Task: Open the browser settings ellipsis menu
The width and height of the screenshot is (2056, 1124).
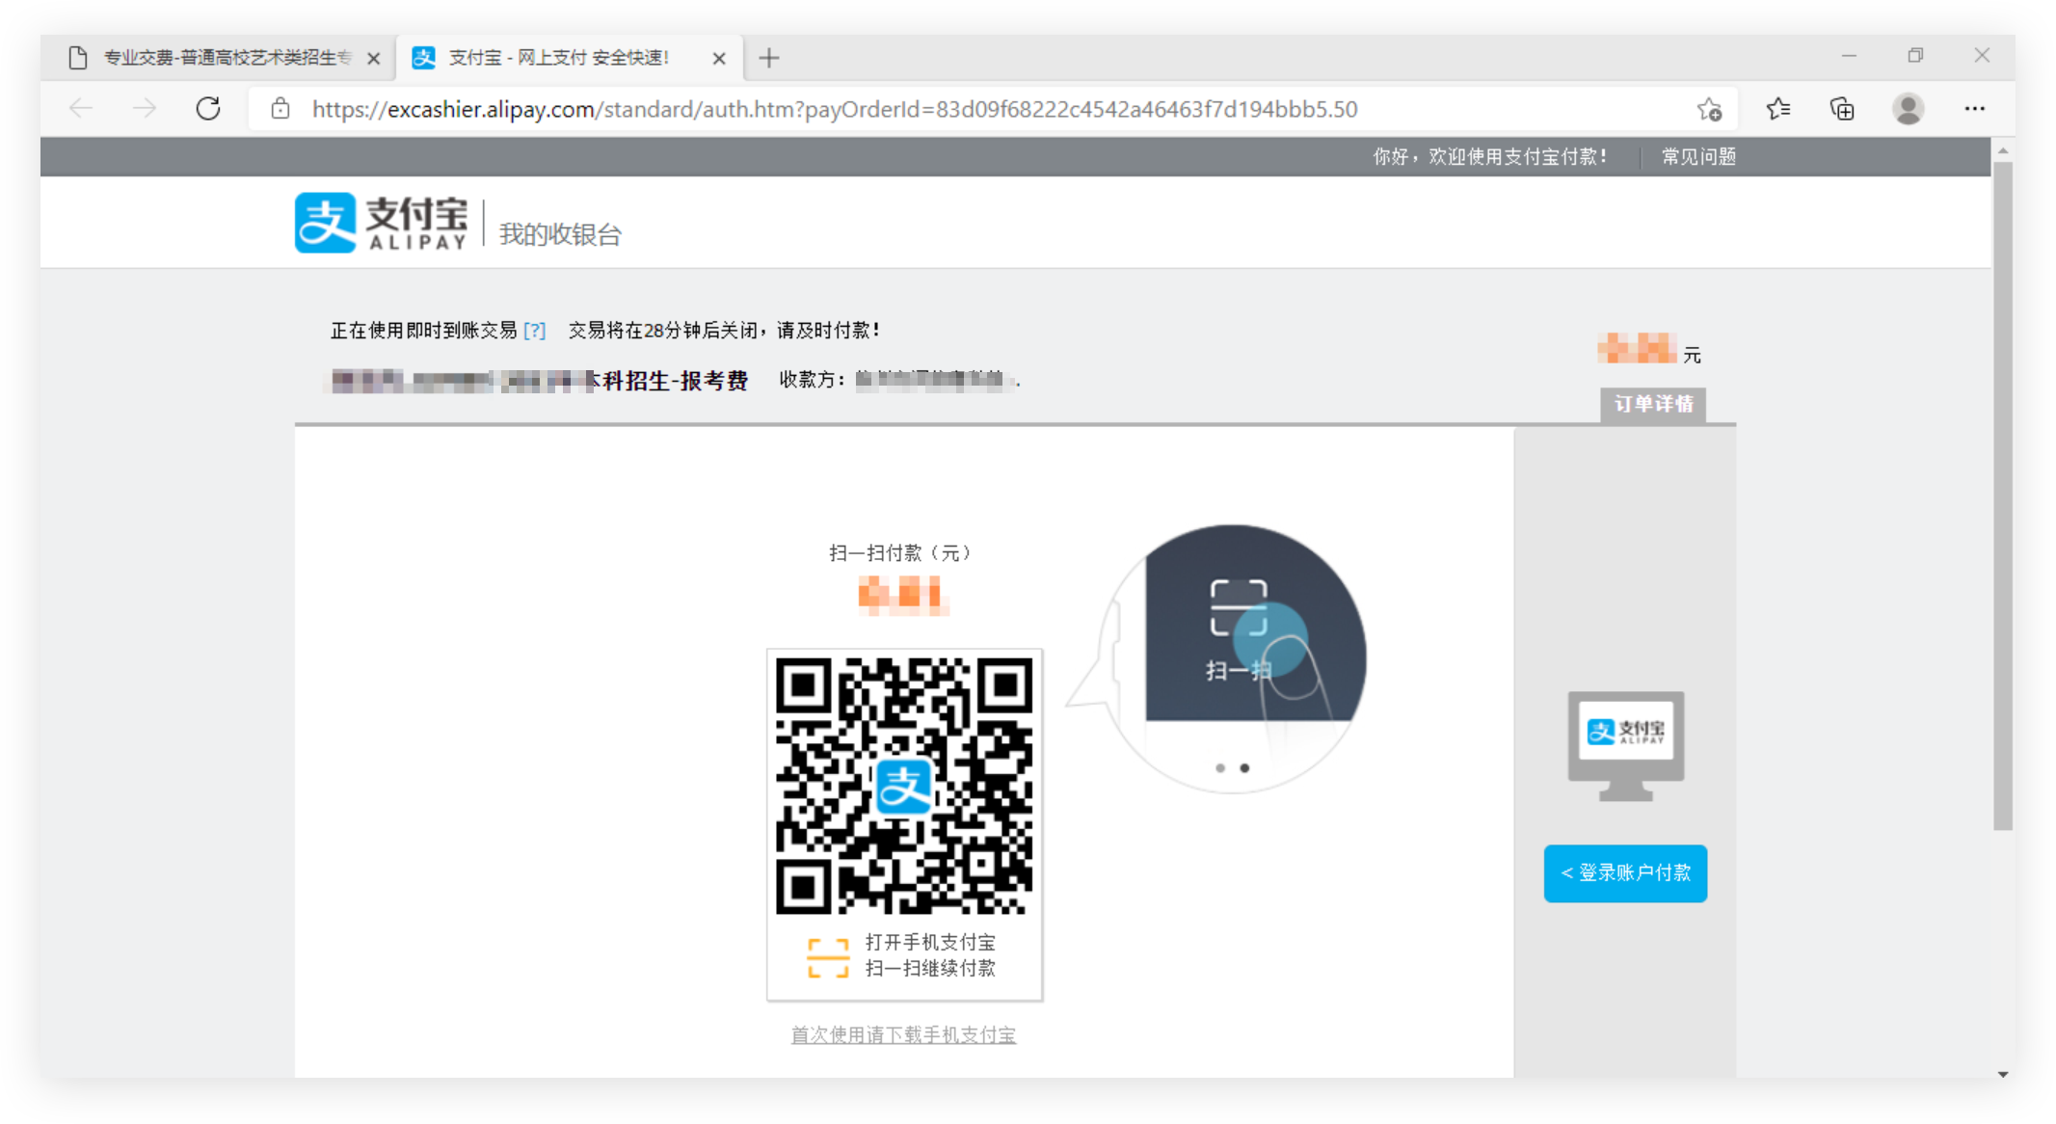Action: click(1974, 109)
